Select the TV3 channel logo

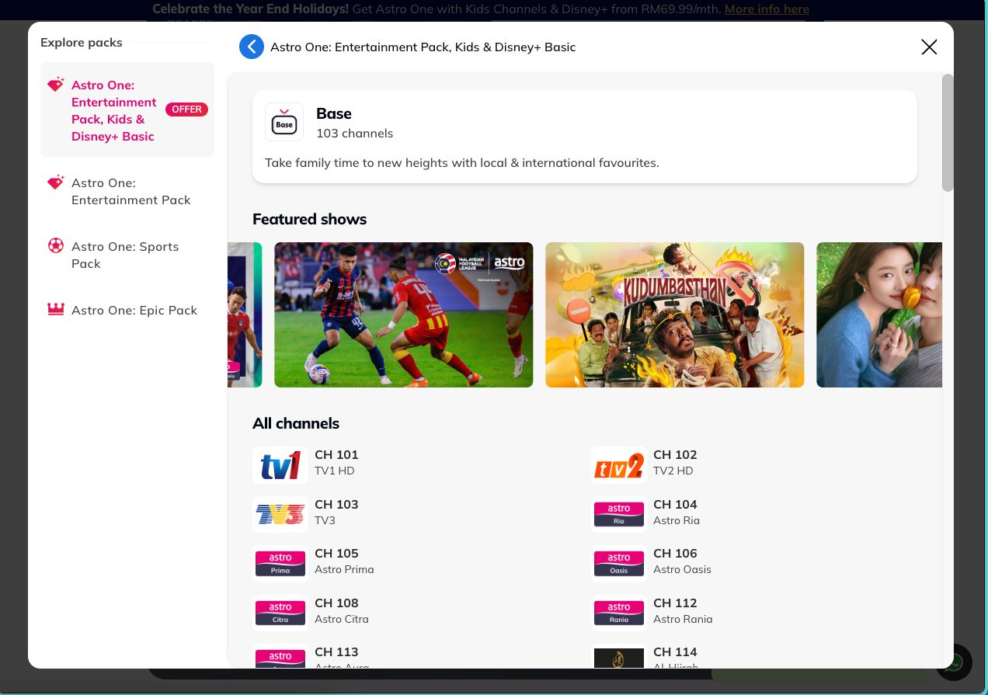coord(280,514)
